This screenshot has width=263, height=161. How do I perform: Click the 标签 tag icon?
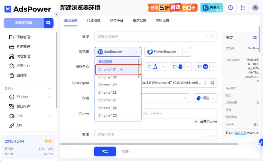coord(198,98)
